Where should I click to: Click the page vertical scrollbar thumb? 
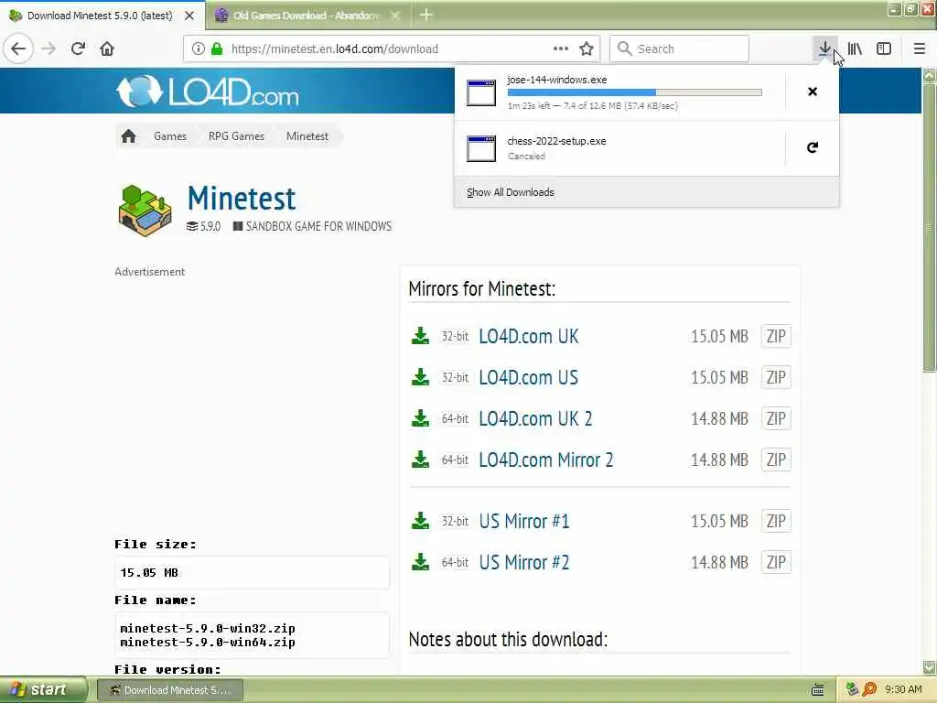tap(930, 227)
